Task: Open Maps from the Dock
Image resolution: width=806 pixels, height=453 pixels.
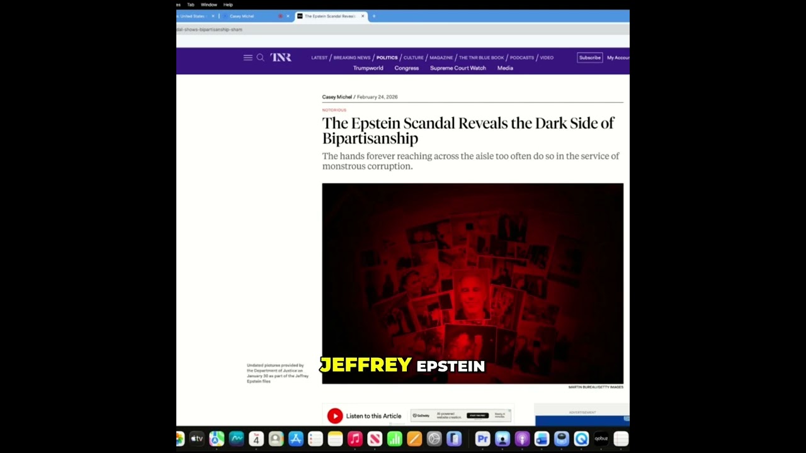Action: pos(217,439)
